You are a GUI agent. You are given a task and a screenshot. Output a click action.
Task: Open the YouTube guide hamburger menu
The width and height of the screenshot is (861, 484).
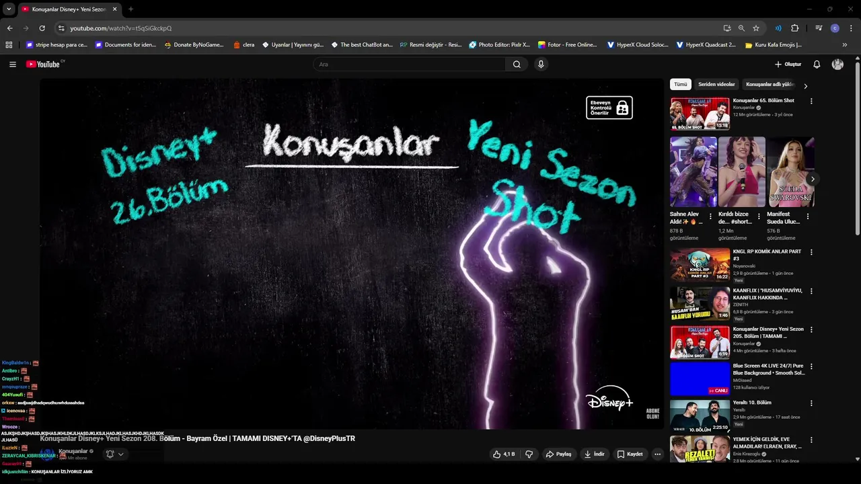point(13,65)
